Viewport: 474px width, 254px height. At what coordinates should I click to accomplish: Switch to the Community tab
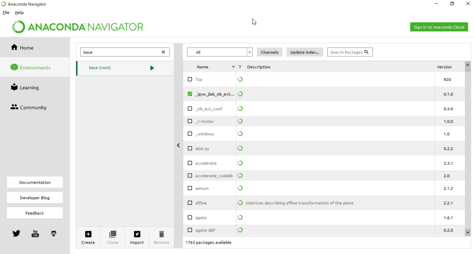[35, 107]
